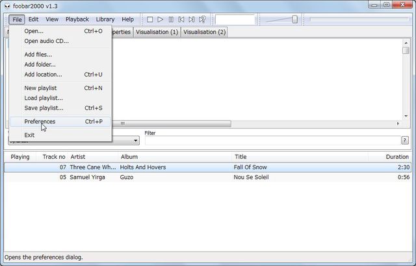Open the Playback menu

point(77,19)
